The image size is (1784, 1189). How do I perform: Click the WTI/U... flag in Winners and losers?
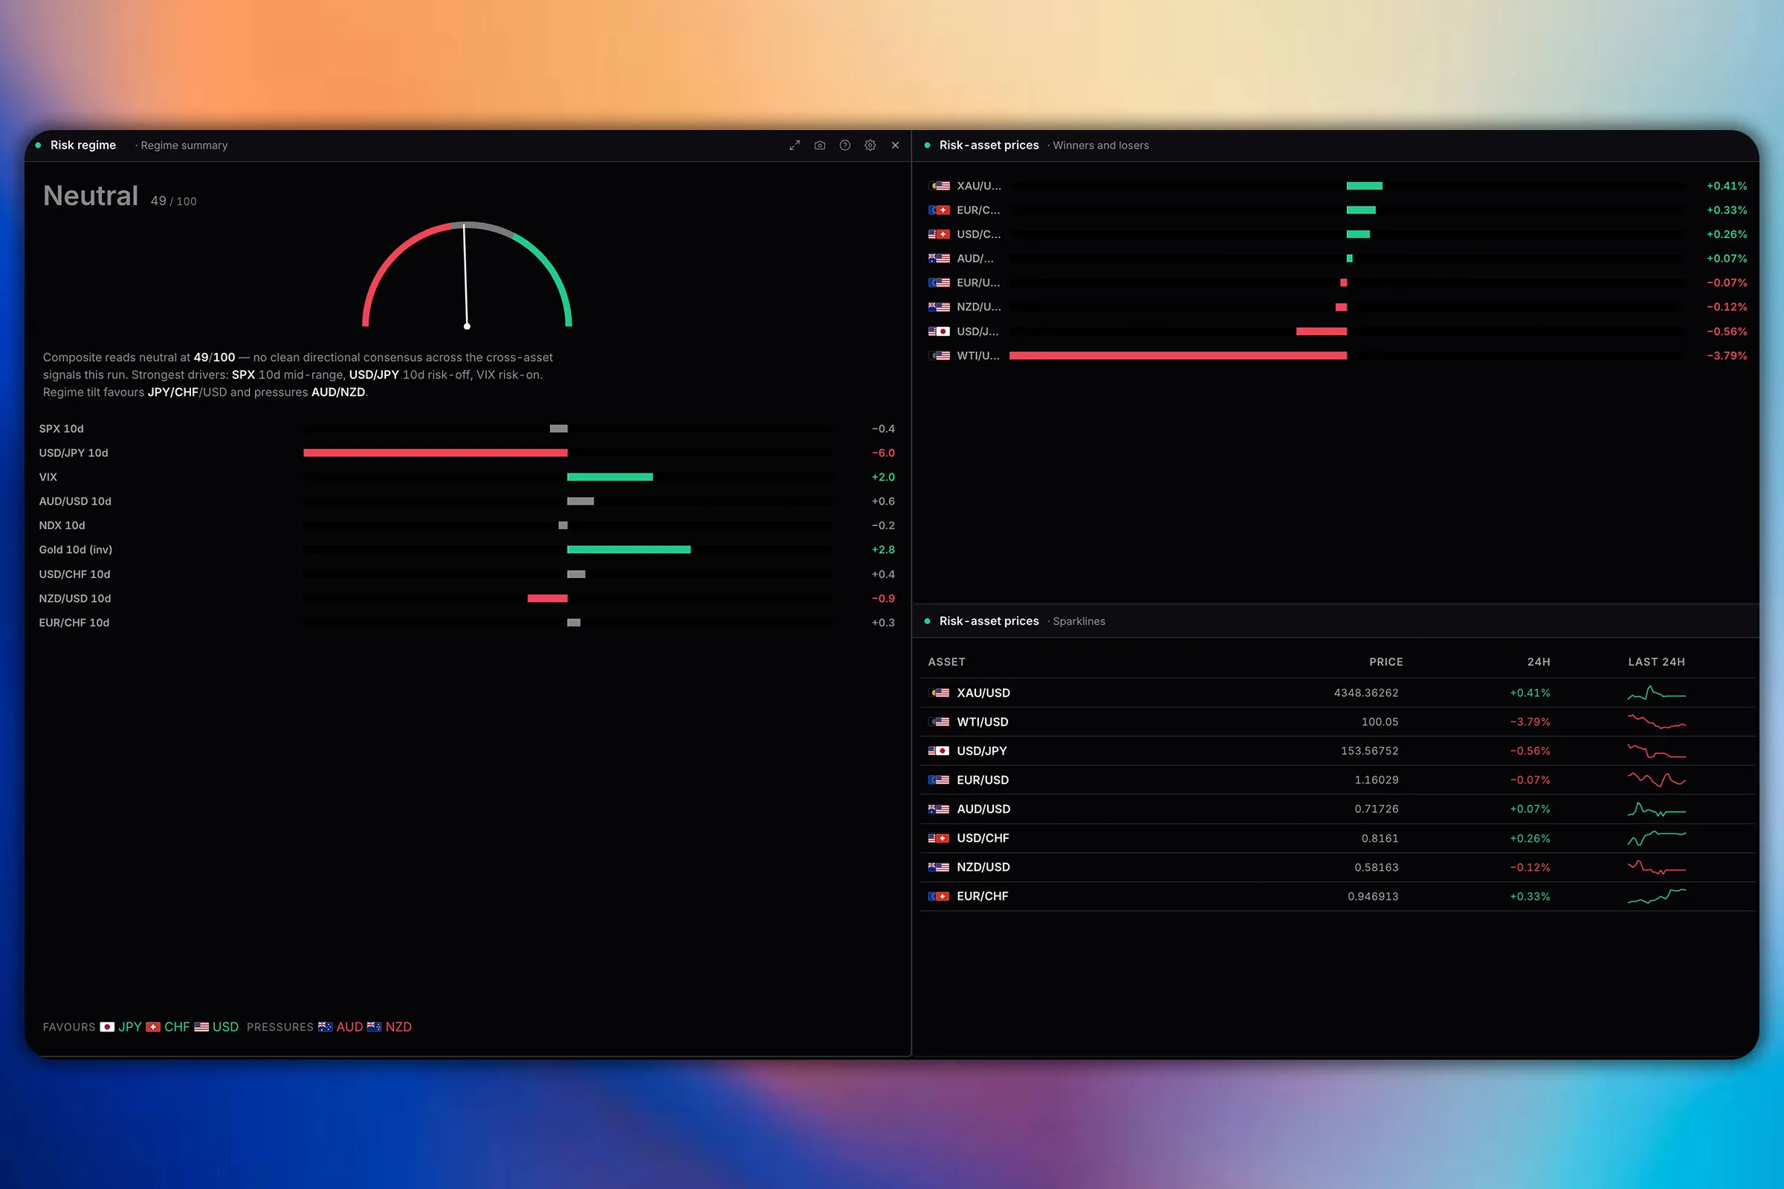[x=939, y=356]
